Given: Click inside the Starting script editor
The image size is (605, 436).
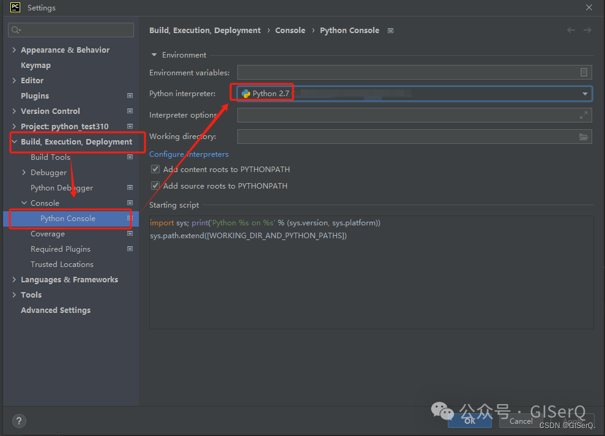Looking at the screenshot, I should tap(371, 272).
